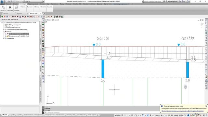208x117 pixels.
Task: Click the labels tool with tag icon
Action: point(3,8)
